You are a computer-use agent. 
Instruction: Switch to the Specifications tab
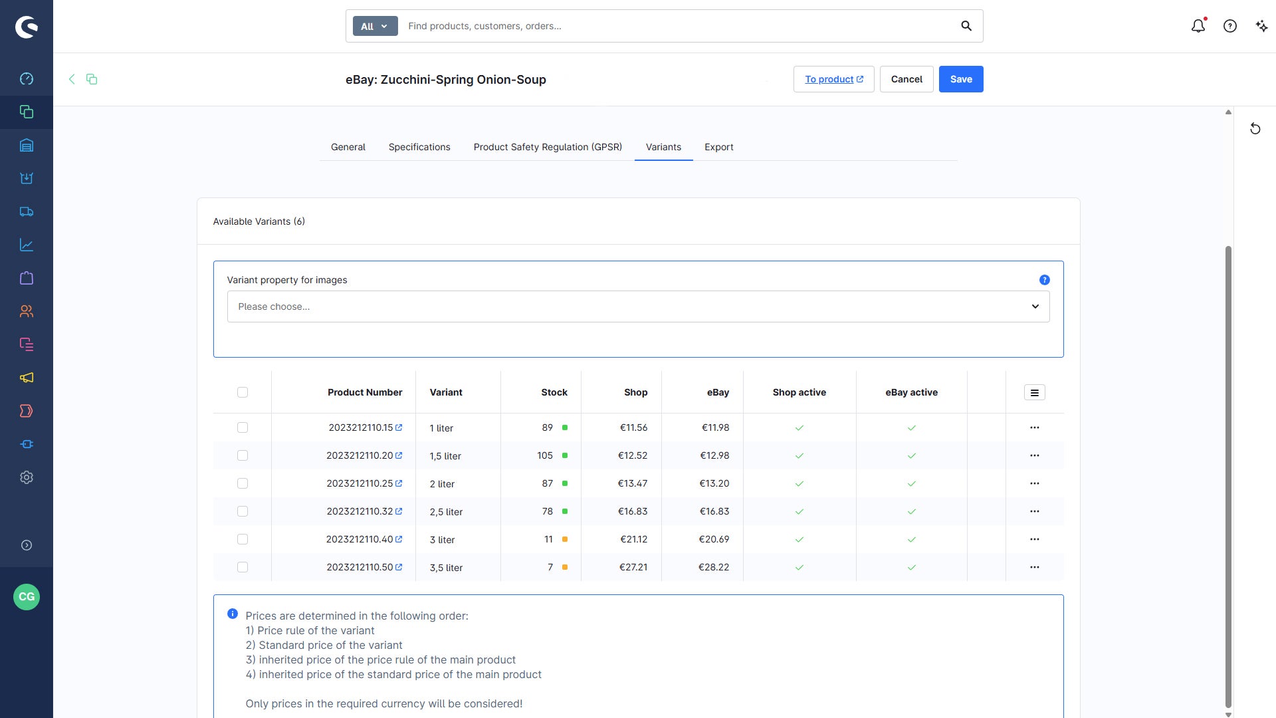tap(419, 147)
